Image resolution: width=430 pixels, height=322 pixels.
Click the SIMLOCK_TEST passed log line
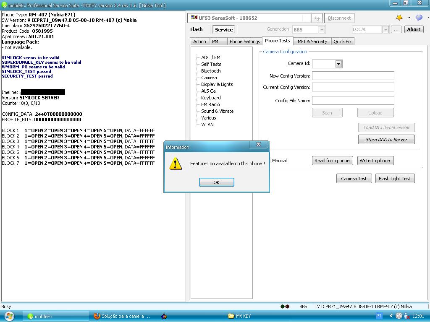(x=26, y=71)
